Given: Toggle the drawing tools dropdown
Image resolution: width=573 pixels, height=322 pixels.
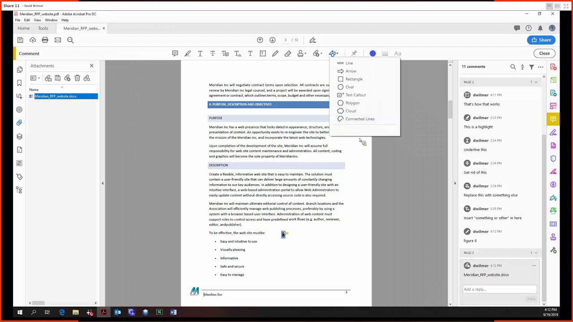Looking at the screenshot, I should [334, 53].
